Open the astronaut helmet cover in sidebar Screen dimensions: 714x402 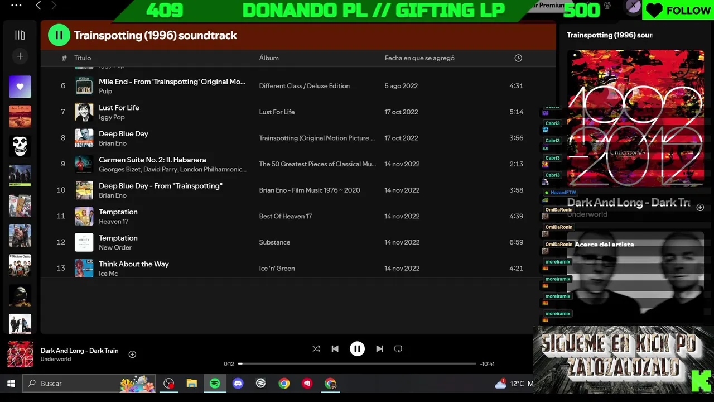(20, 295)
